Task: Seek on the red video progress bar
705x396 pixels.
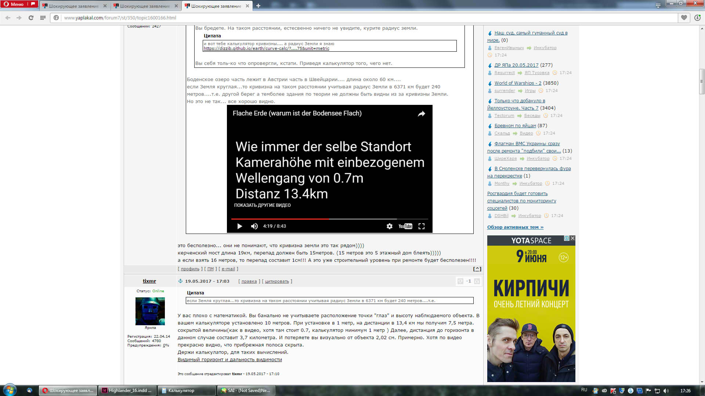Action: pyautogui.click(x=329, y=219)
